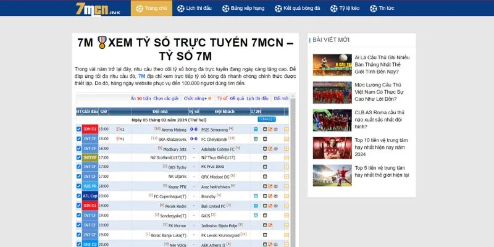The height and width of the screenshot is (247, 494).
Task: Toggle yellow expand icon in Kapaz PFK row
Action: pyautogui.click(x=287, y=186)
